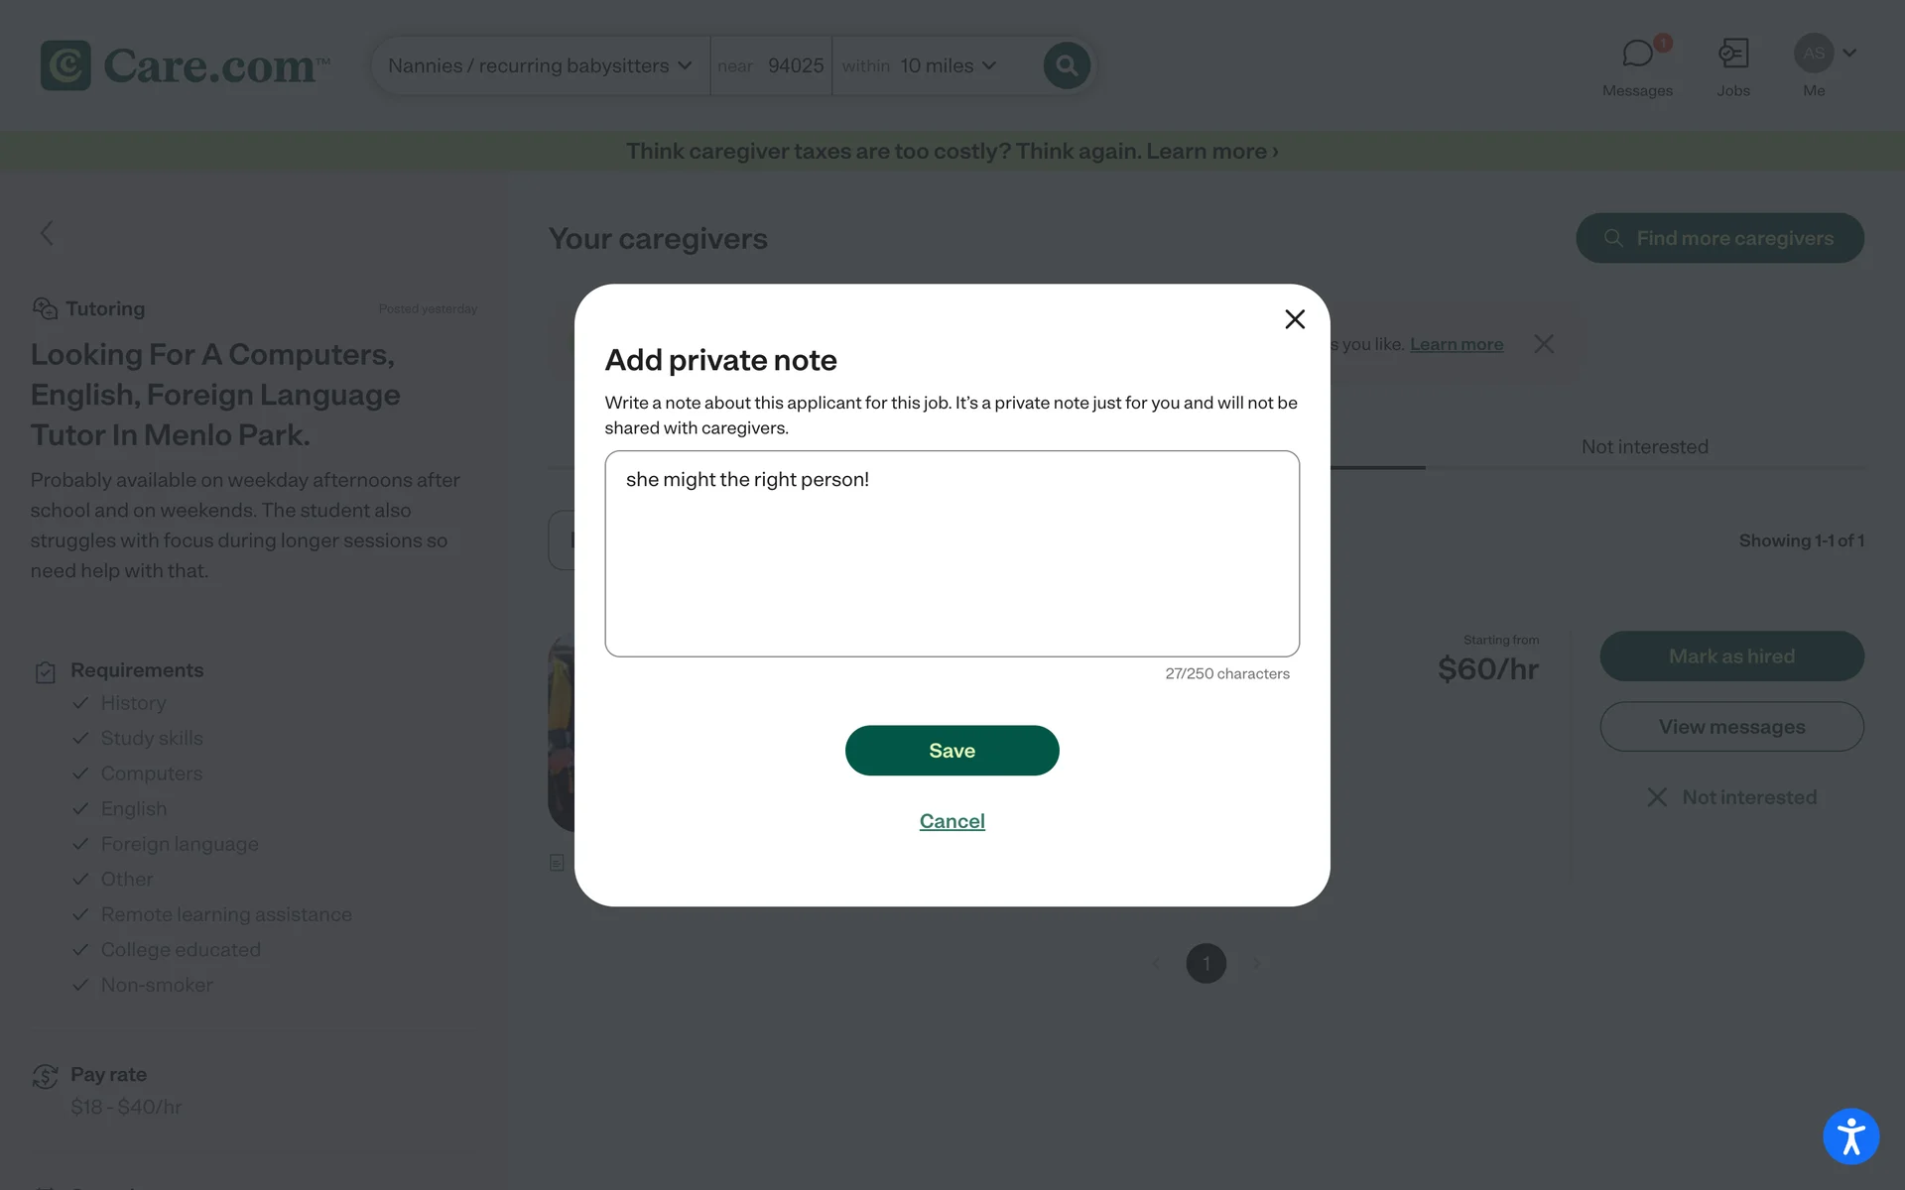Viewport: 1905px width, 1190px height.
Task: Close the Add private note dialog
Action: 1294,319
